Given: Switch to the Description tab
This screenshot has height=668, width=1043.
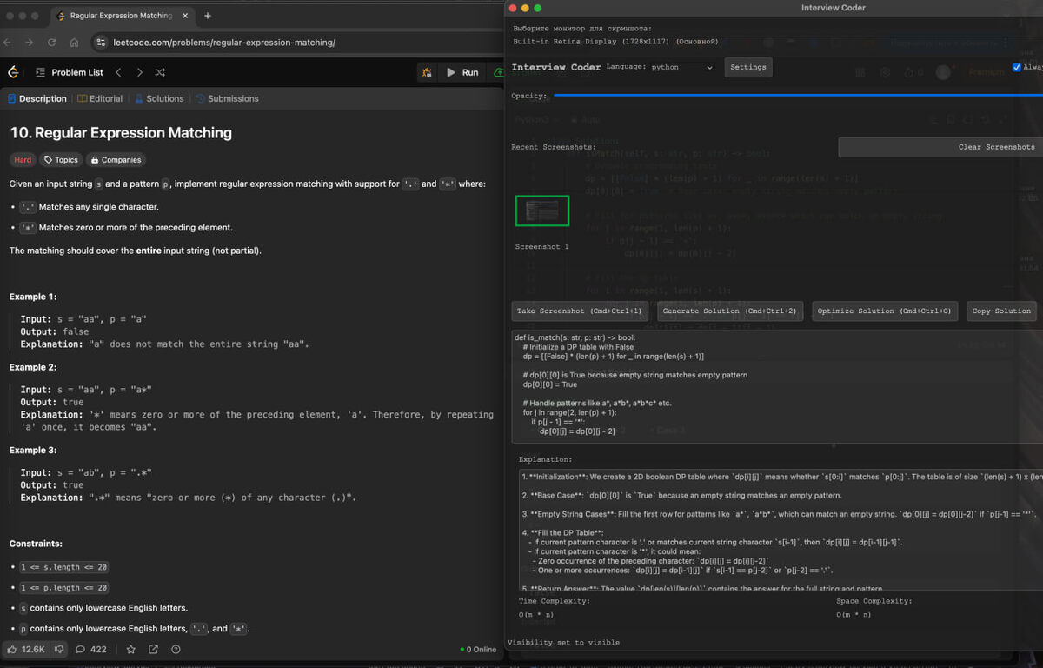Looking at the screenshot, I should click(37, 98).
